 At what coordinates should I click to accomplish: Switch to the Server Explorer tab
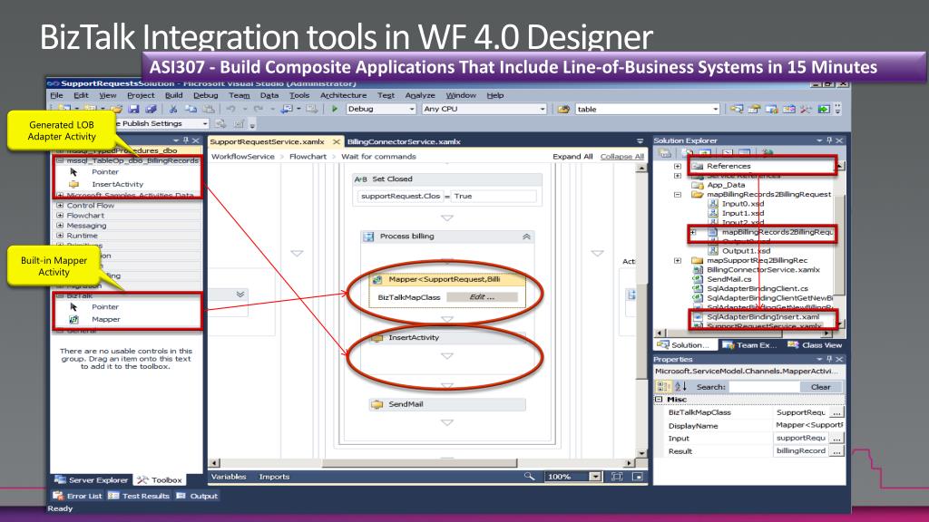(x=92, y=480)
